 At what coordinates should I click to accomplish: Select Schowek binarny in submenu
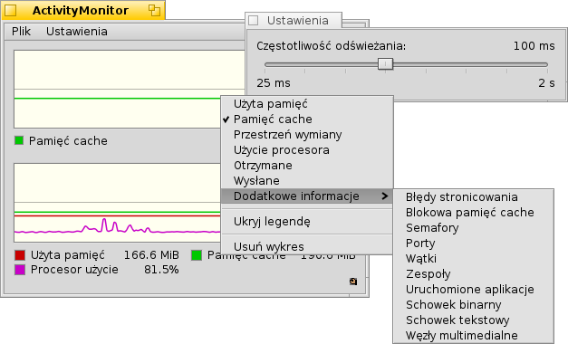(474, 305)
